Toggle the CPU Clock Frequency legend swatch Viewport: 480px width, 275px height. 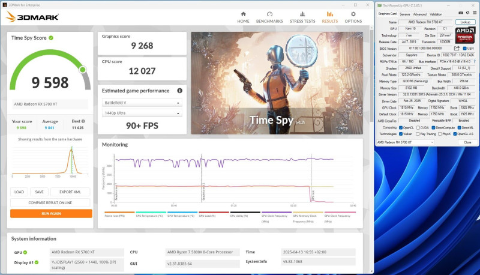tap(277, 212)
